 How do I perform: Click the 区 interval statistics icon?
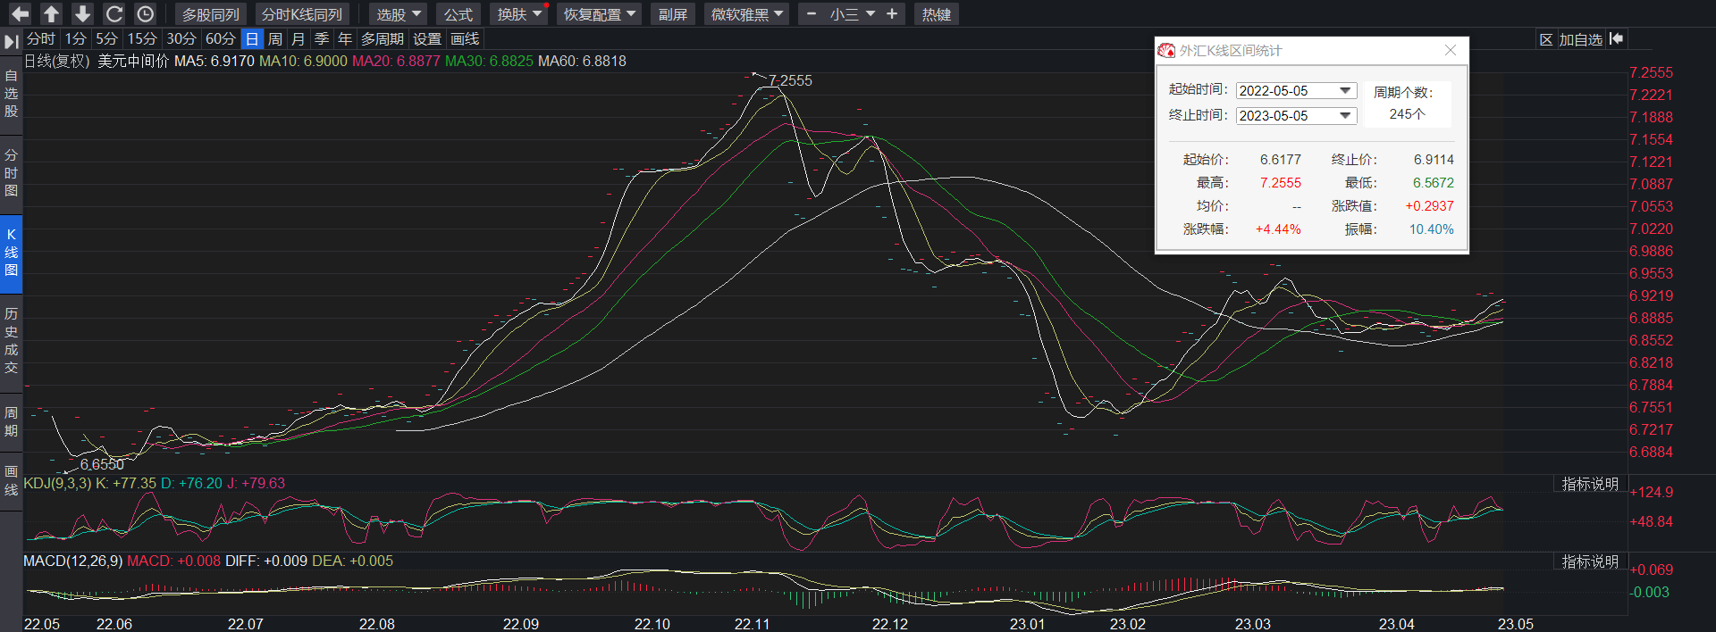pos(1546,39)
